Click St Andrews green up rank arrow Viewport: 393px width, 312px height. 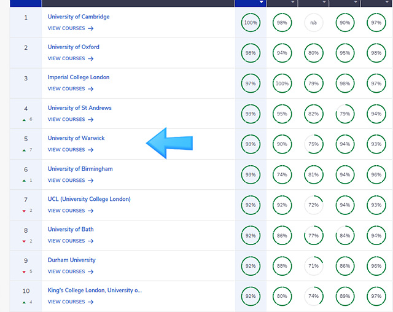point(24,120)
